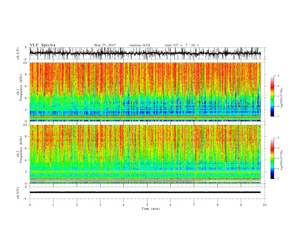
Task: Click time axis tick label "8"
Action: (217, 205)
